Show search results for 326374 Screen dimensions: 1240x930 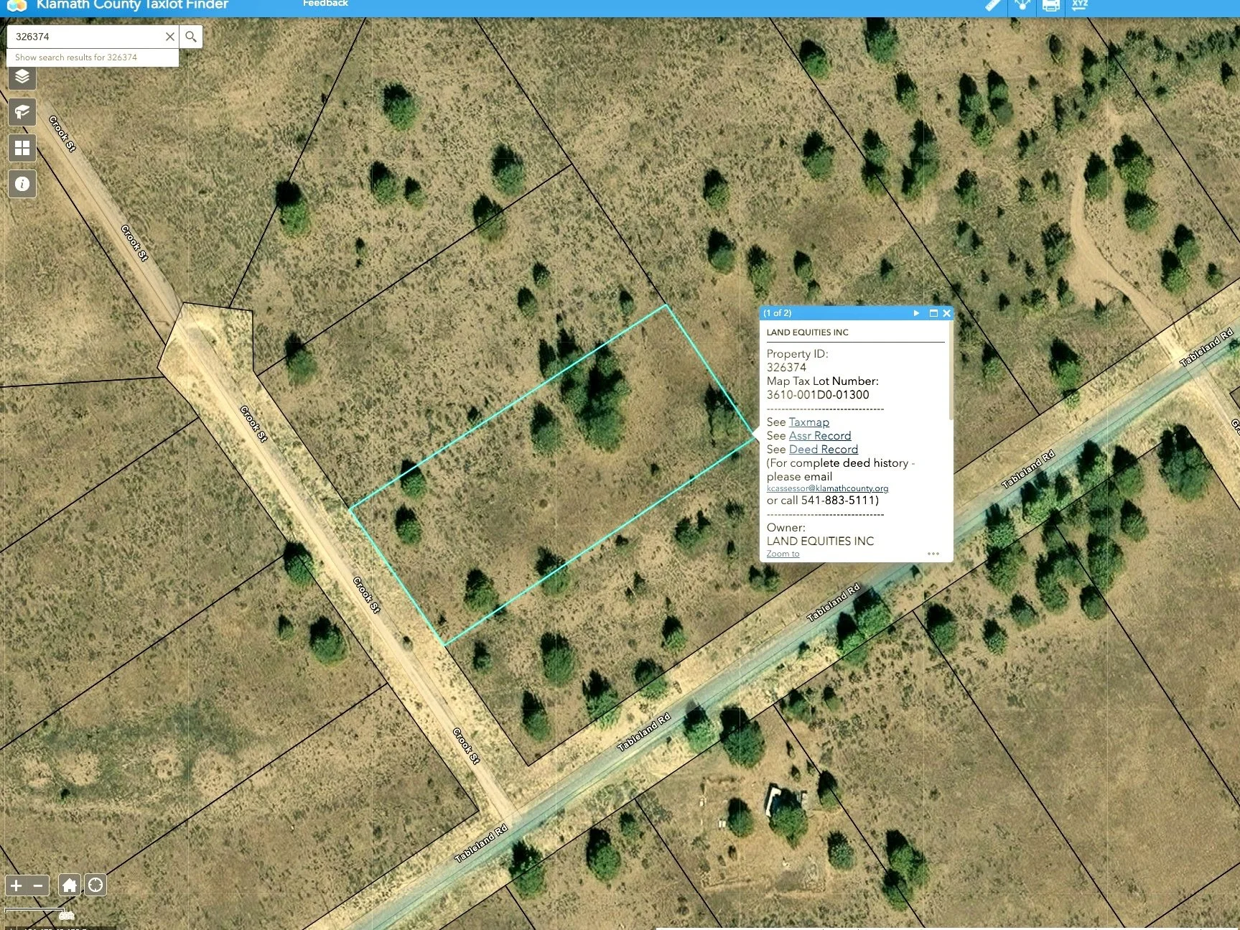75,57
